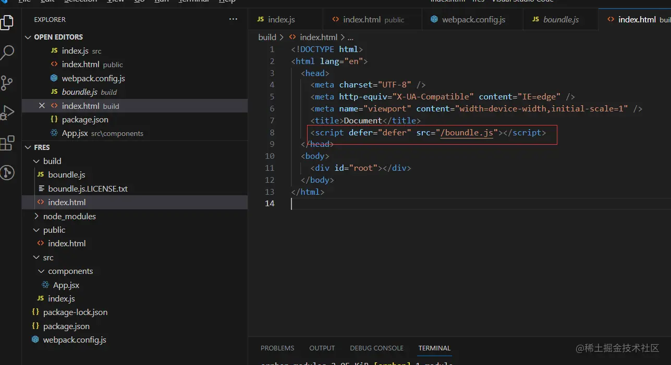Open Source Control view in activity bar

tap(7, 82)
